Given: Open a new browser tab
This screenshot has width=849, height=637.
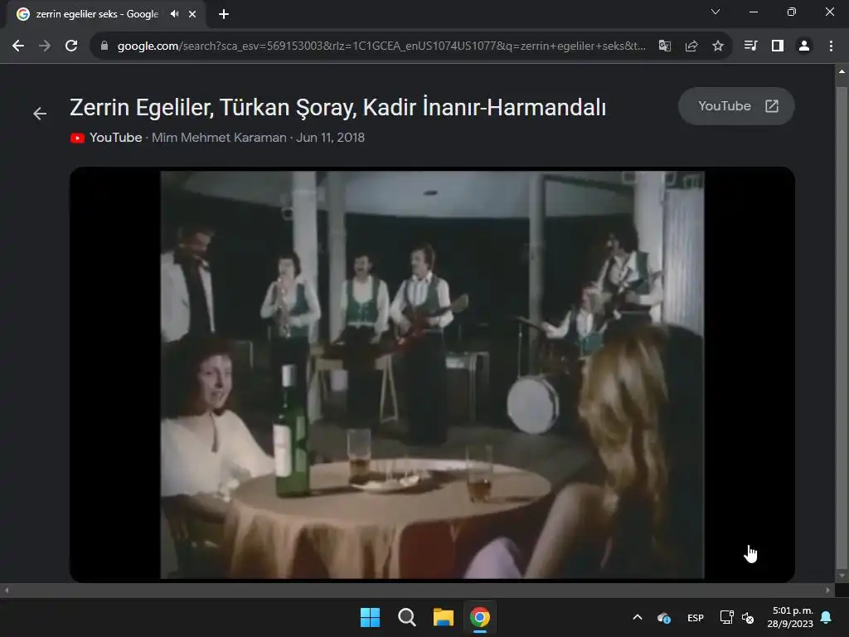Looking at the screenshot, I should point(224,14).
